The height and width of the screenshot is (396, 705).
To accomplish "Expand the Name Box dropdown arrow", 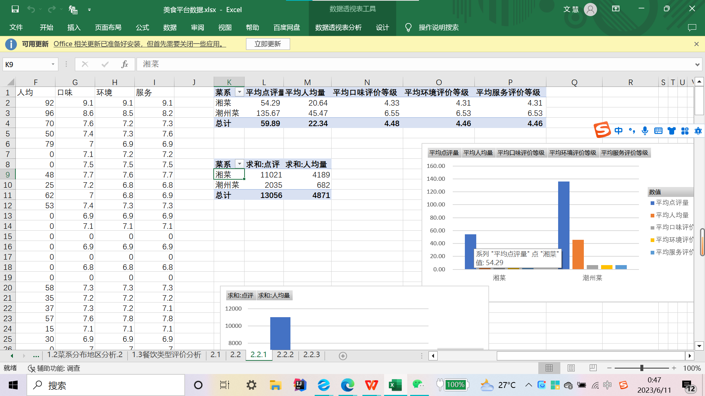I will 53,64.
